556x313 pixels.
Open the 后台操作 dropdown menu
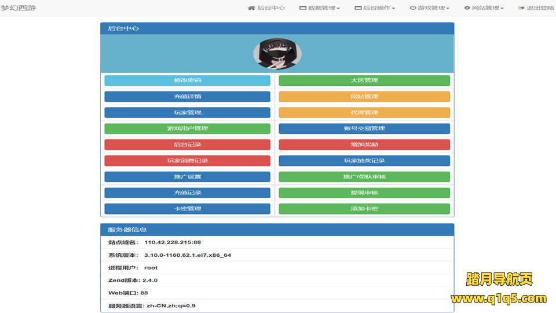click(x=375, y=8)
